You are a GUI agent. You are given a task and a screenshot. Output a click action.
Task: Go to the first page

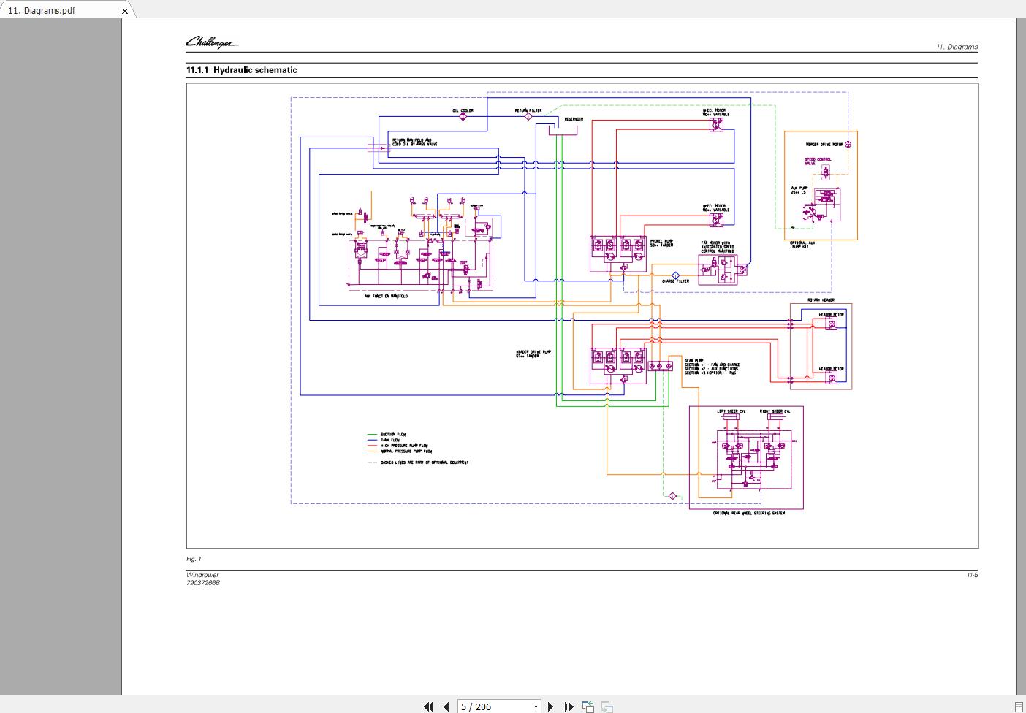coord(428,706)
